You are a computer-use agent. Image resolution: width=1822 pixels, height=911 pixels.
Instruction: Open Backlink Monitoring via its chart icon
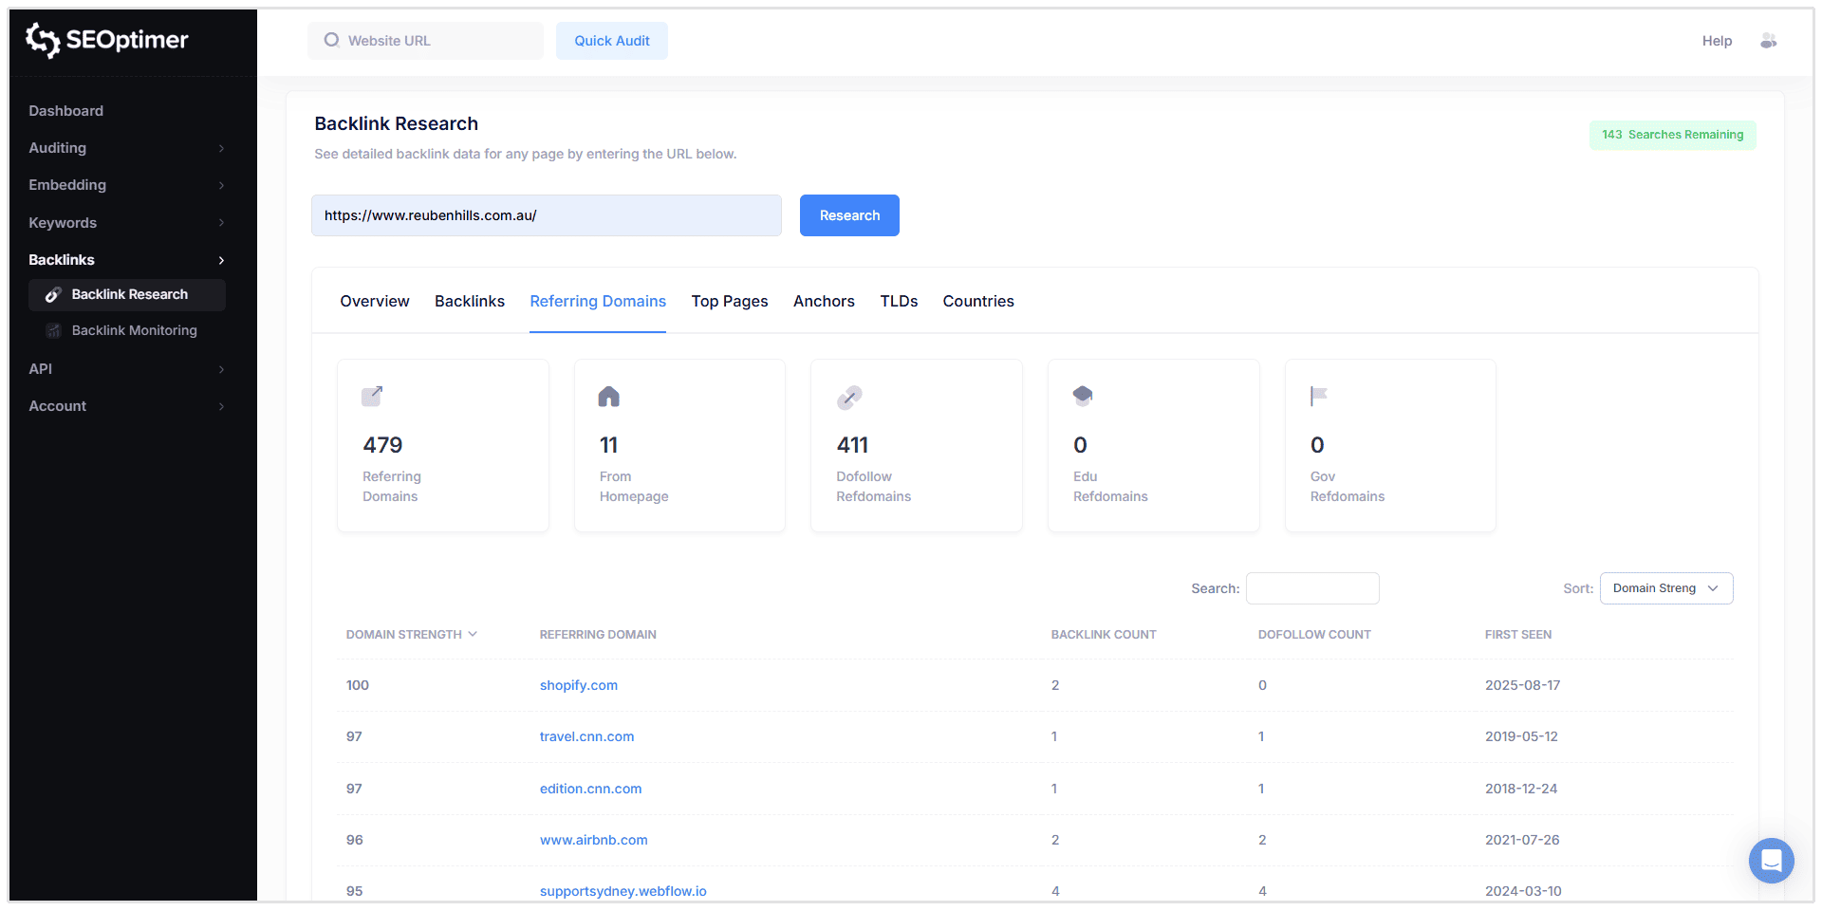point(54,330)
